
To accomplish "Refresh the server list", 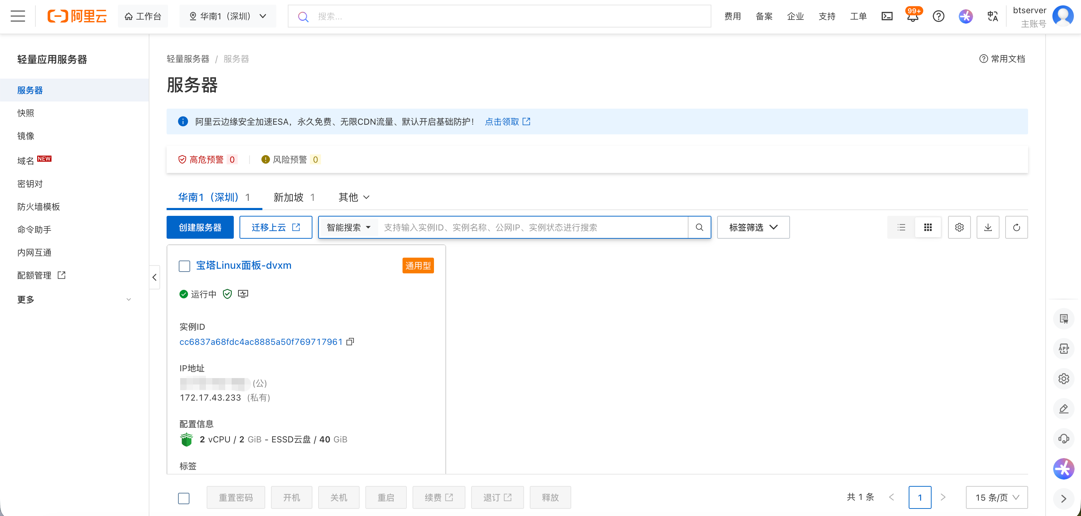I will tap(1016, 227).
